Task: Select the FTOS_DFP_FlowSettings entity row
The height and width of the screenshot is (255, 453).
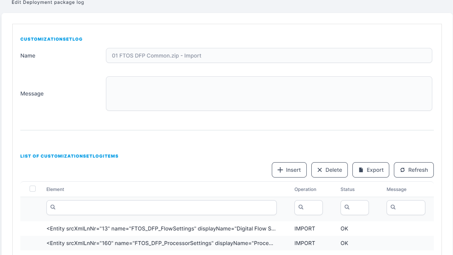Action: [x=161, y=229]
